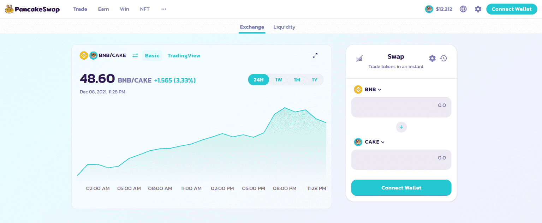Click the Swap panel heading
The width and height of the screenshot is (542, 223).
pos(396,56)
